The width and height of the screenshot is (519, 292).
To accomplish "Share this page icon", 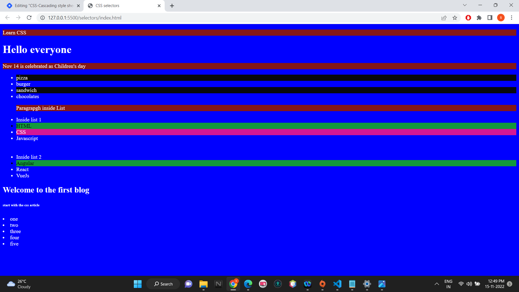I will point(444,18).
